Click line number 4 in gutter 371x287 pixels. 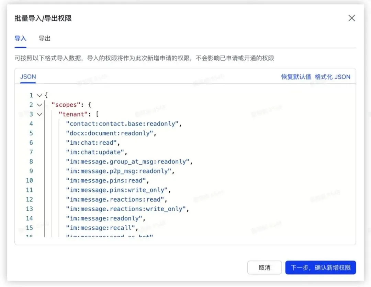tap(31, 124)
